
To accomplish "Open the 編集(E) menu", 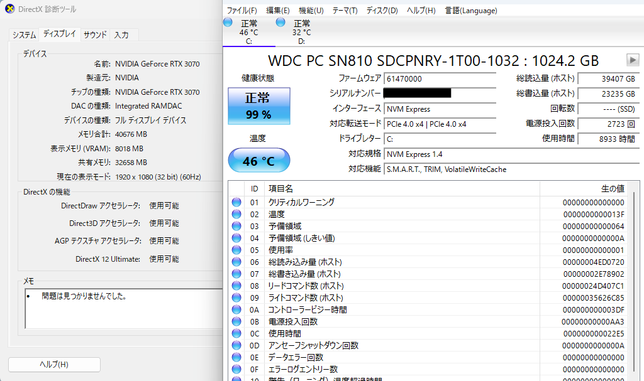I will pos(277,11).
